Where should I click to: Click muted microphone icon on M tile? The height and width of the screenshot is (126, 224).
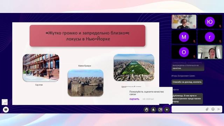coord(194,41)
